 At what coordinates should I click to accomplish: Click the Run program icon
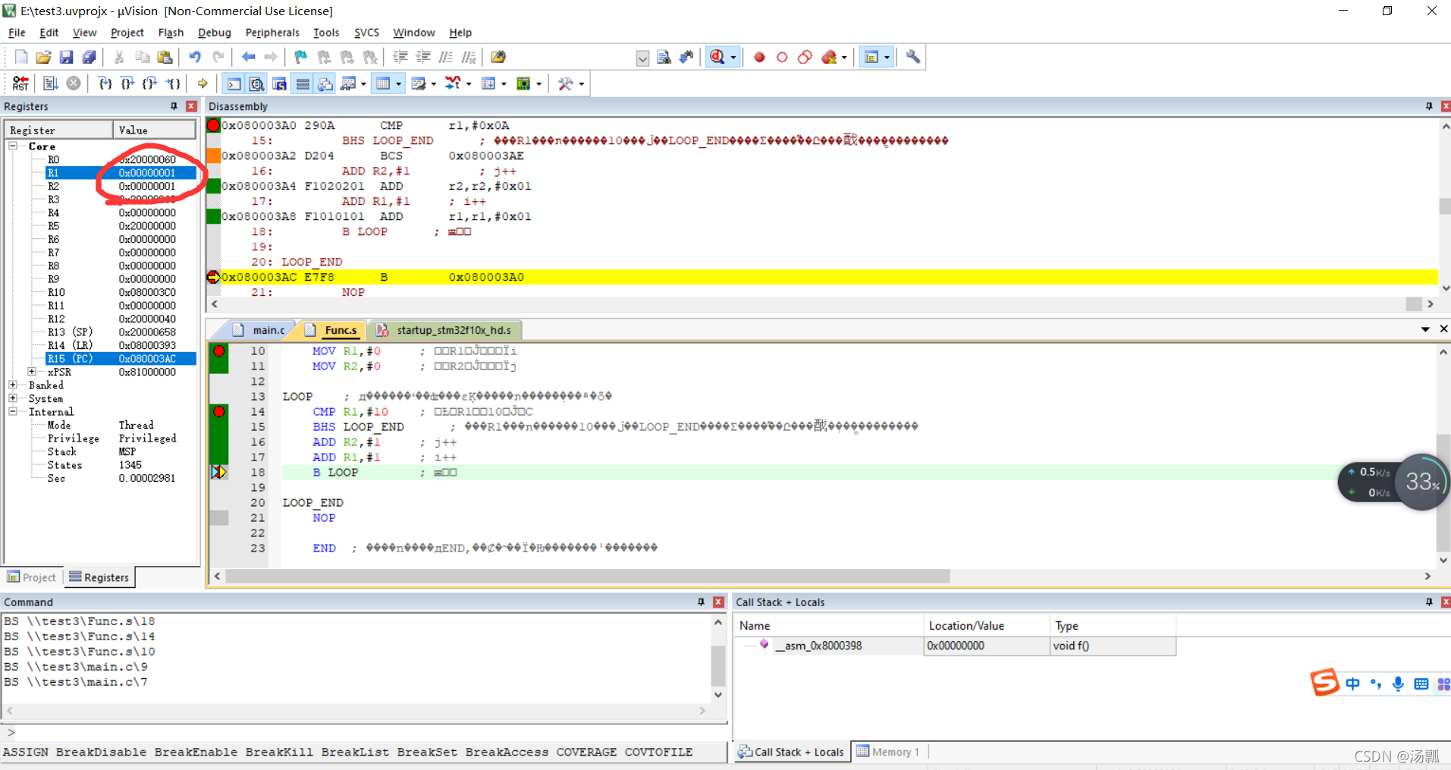point(51,83)
